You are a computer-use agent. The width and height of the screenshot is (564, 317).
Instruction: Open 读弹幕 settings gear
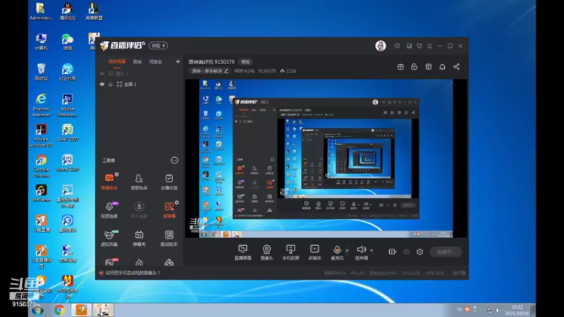pyautogui.click(x=177, y=203)
